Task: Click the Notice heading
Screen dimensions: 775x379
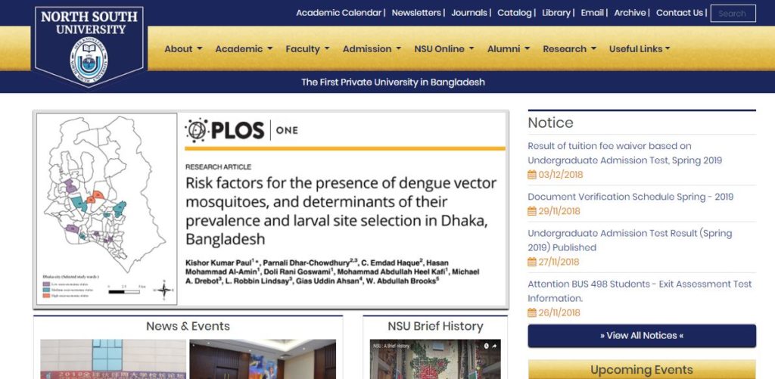Action: 551,123
